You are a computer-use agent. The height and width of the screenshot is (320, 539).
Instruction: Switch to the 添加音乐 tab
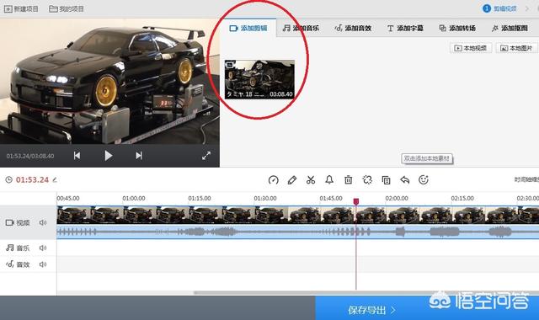301,28
